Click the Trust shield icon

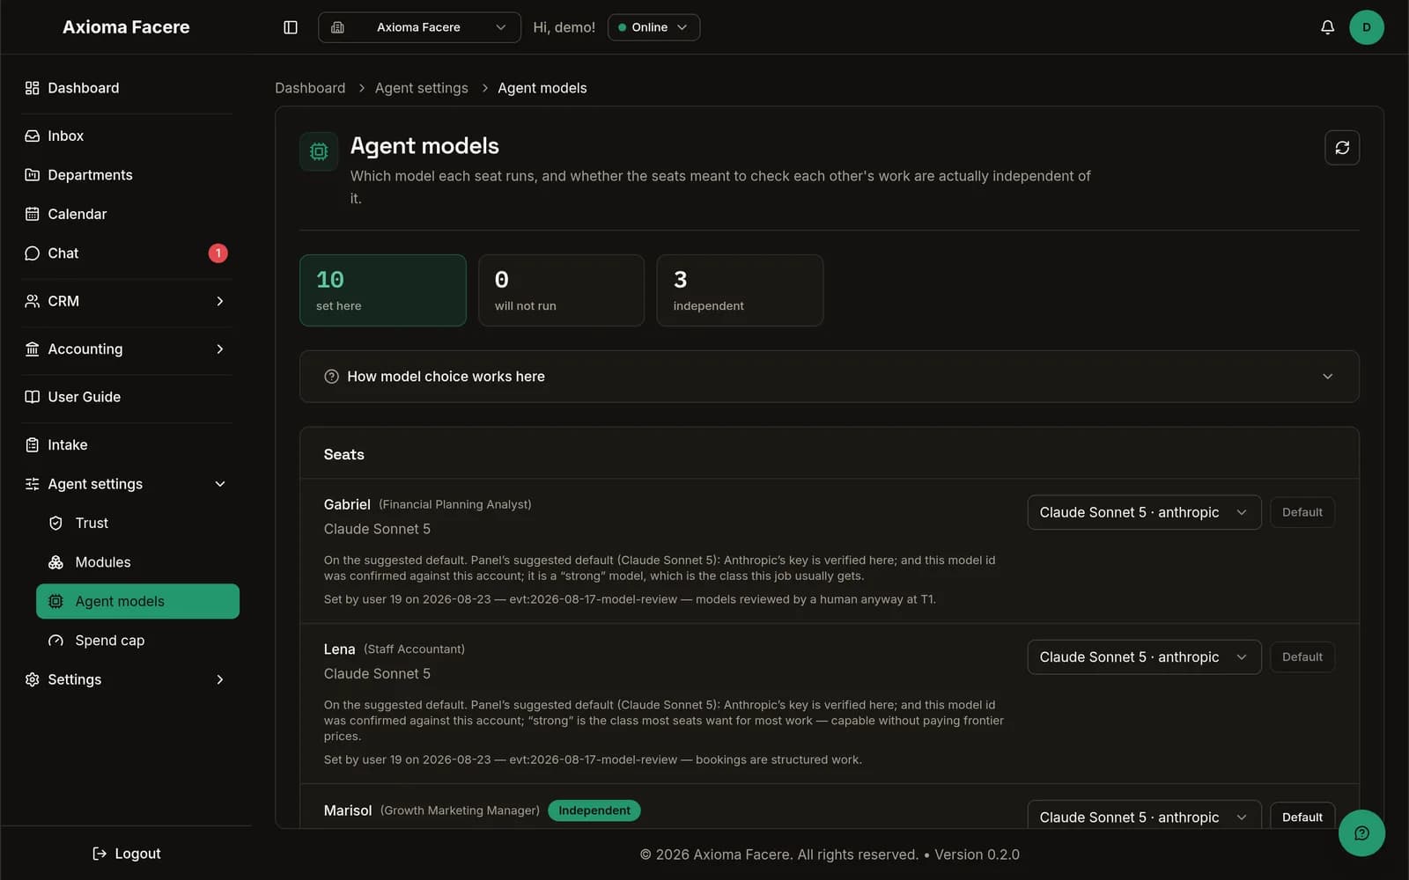[x=55, y=524]
